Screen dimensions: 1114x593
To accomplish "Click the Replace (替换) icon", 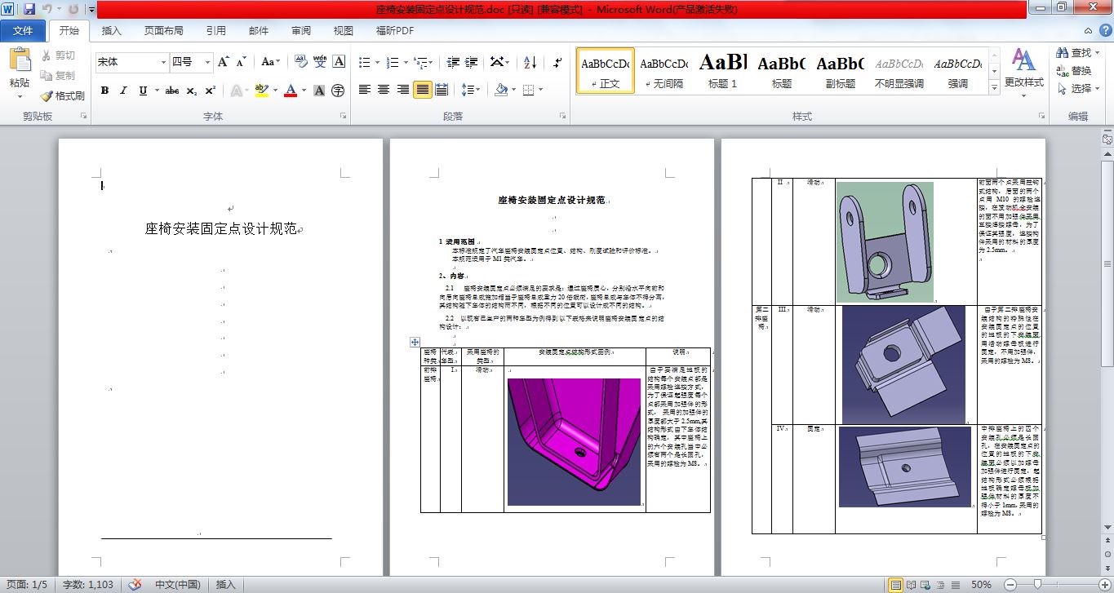I will click(1062, 71).
